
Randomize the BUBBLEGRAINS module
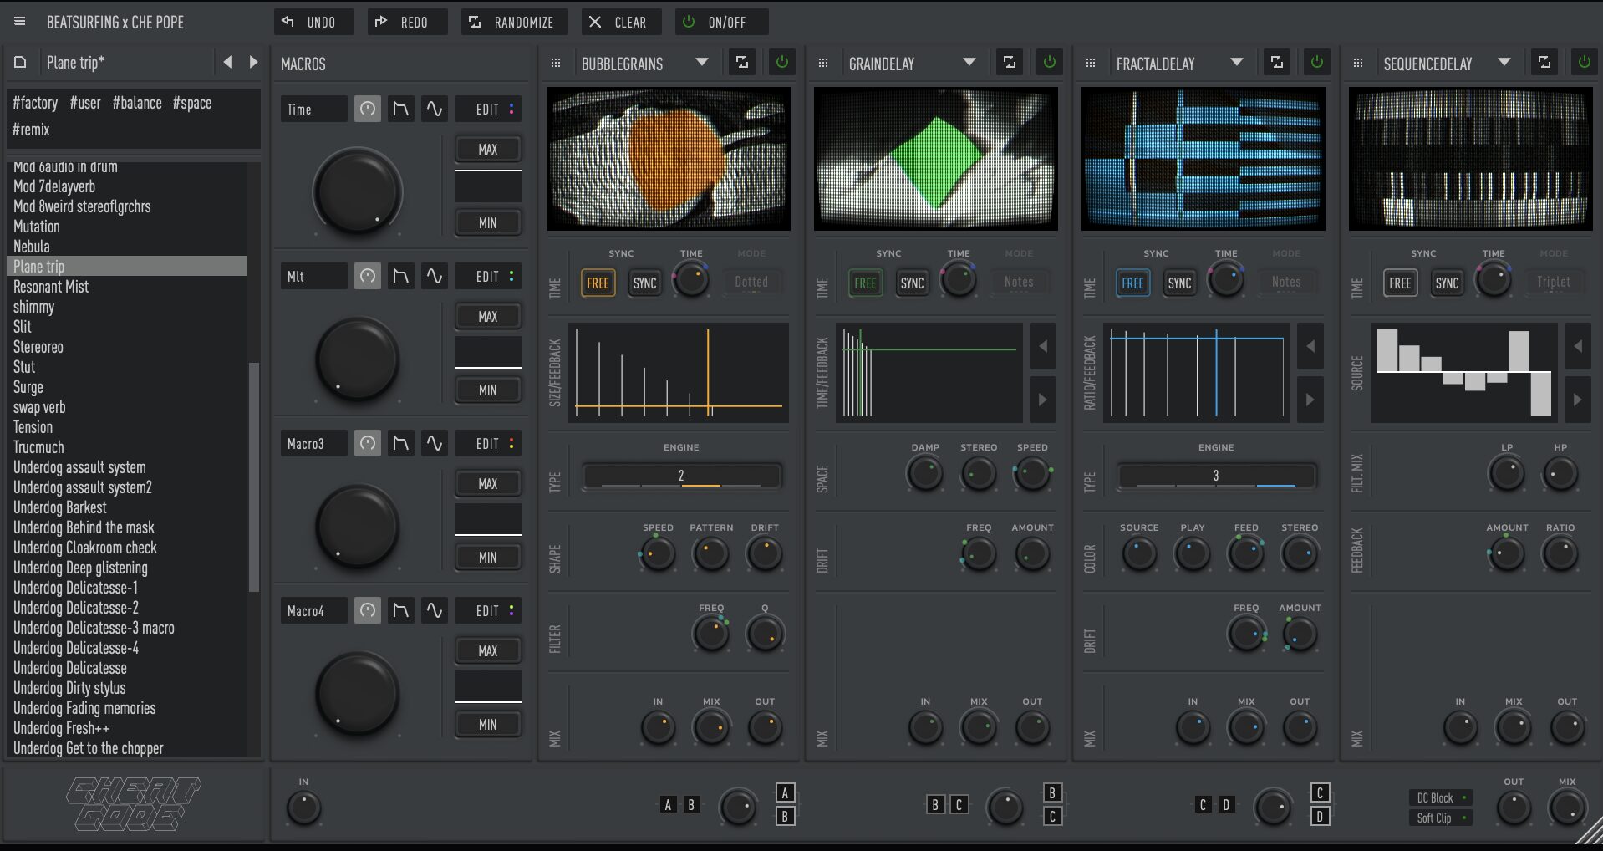tap(742, 63)
